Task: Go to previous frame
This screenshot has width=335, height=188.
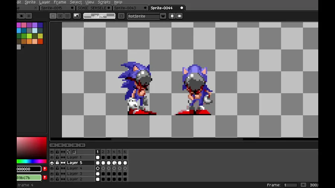Action: coord(60,145)
